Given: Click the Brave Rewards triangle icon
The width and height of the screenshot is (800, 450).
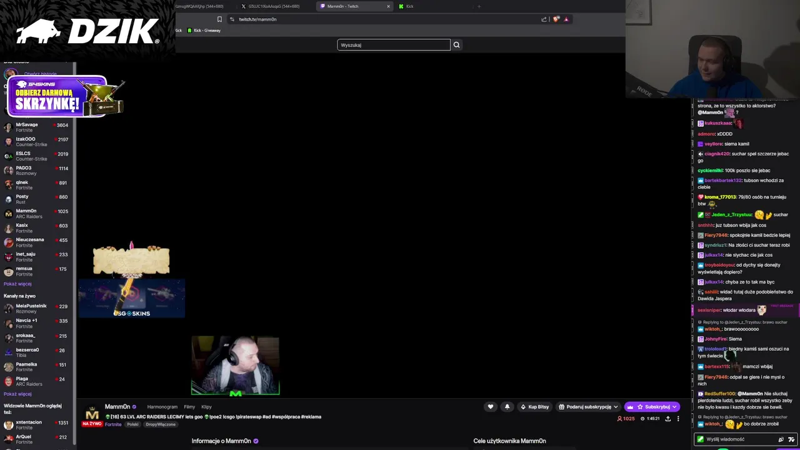Looking at the screenshot, I should pyautogui.click(x=566, y=19).
